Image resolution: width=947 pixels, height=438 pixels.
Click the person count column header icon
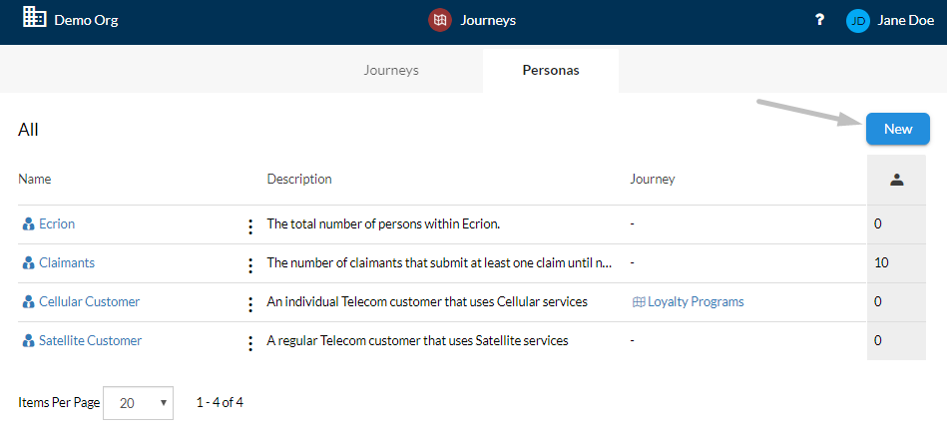point(897,180)
